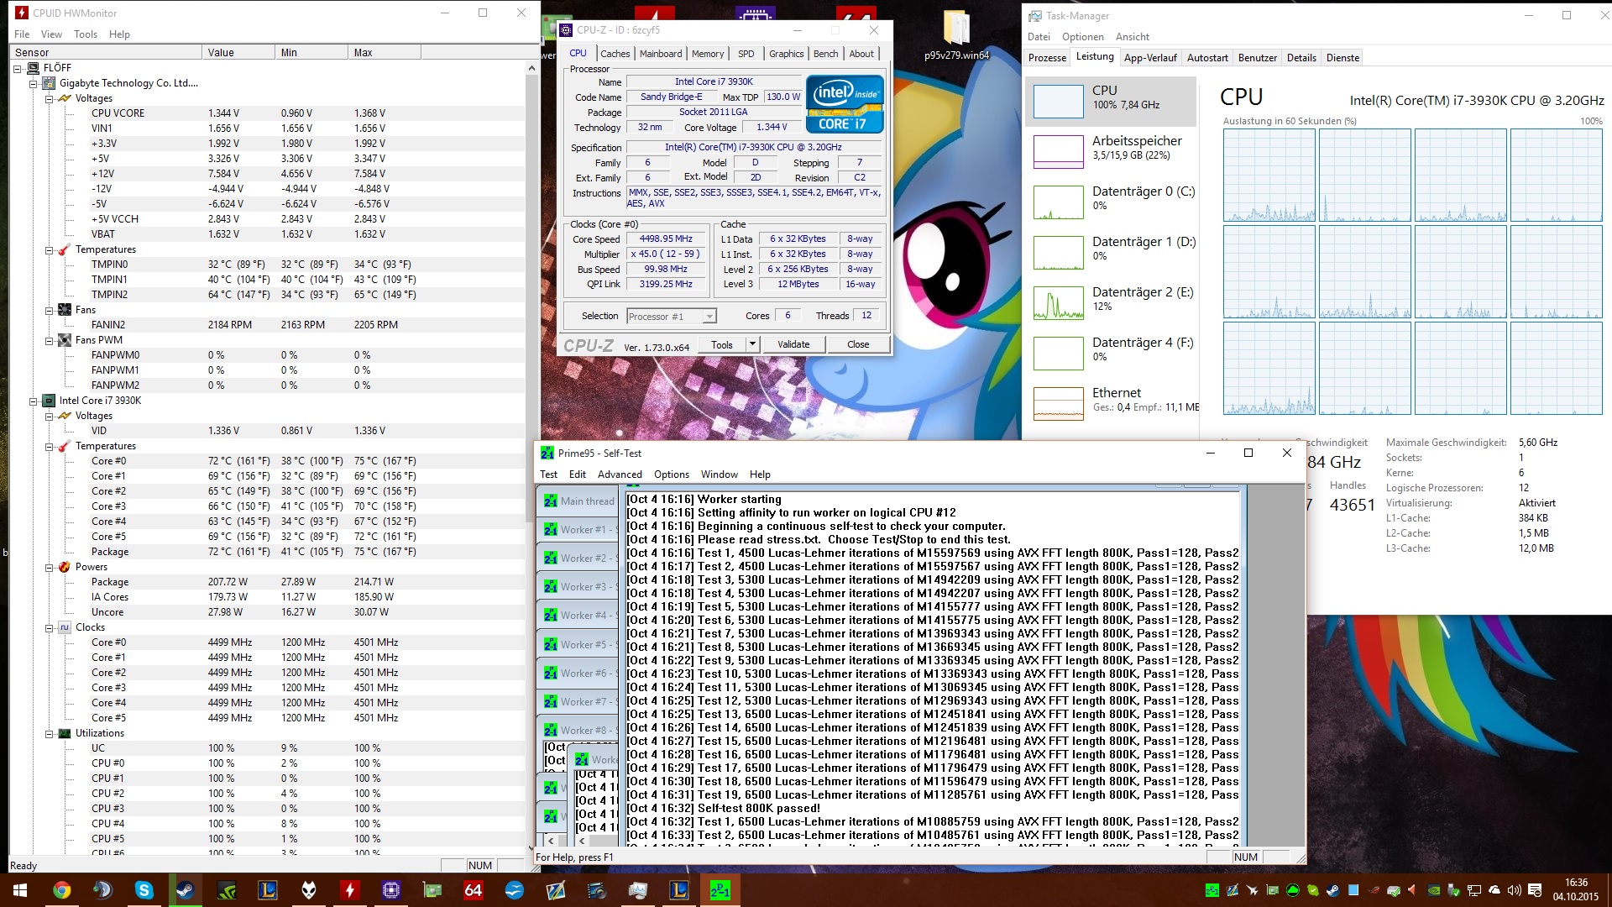Open the Processor #1 selection dropdown

709,317
